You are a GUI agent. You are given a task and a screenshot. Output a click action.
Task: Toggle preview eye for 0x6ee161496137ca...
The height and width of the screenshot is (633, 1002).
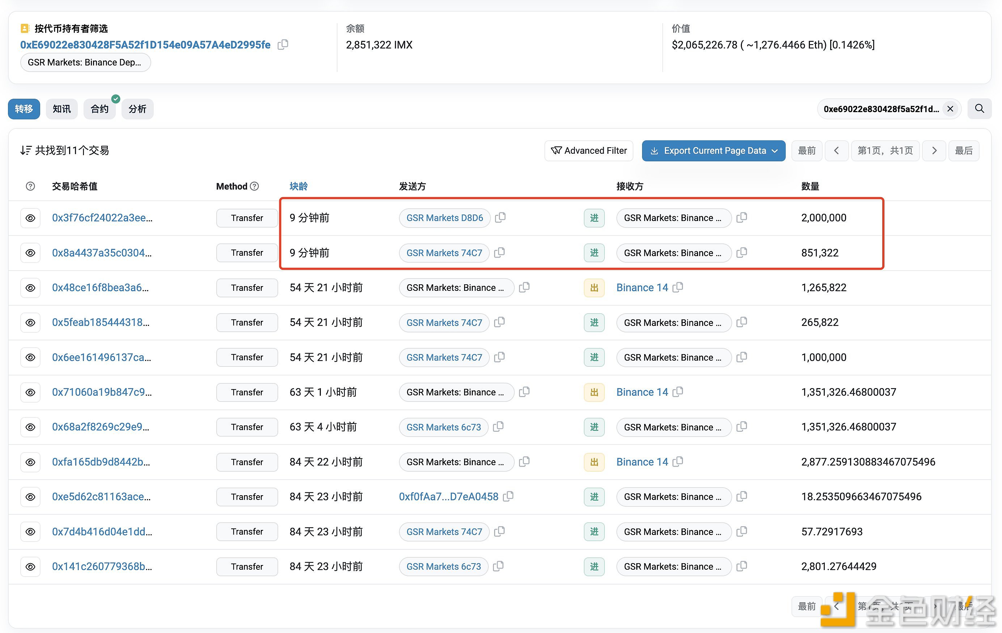pyautogui.click(x=30, y=357)
